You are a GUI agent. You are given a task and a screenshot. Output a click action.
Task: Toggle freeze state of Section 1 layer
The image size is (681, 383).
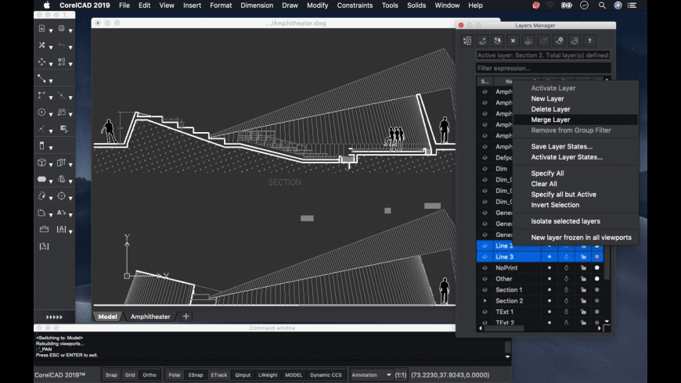(x=565, y=290)
